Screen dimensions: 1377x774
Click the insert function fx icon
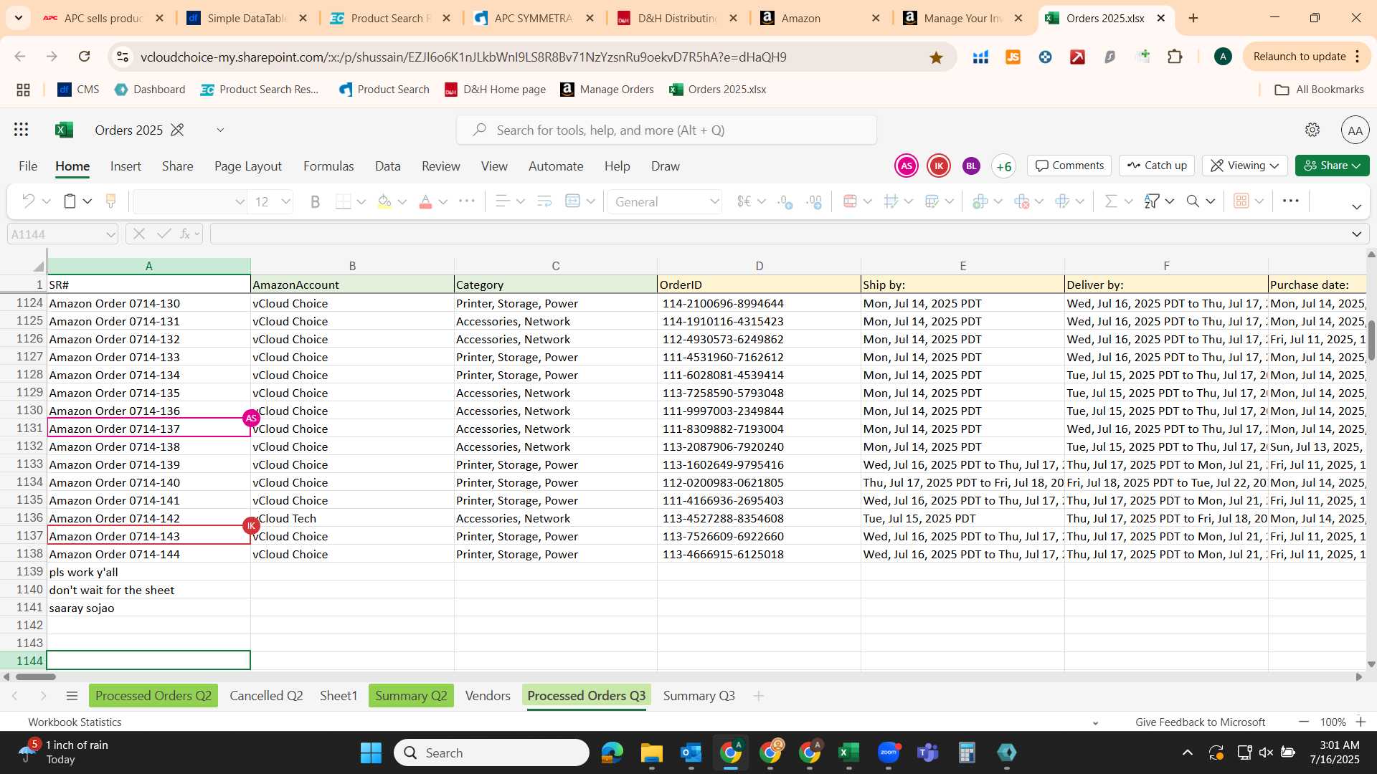pos(186,234)
